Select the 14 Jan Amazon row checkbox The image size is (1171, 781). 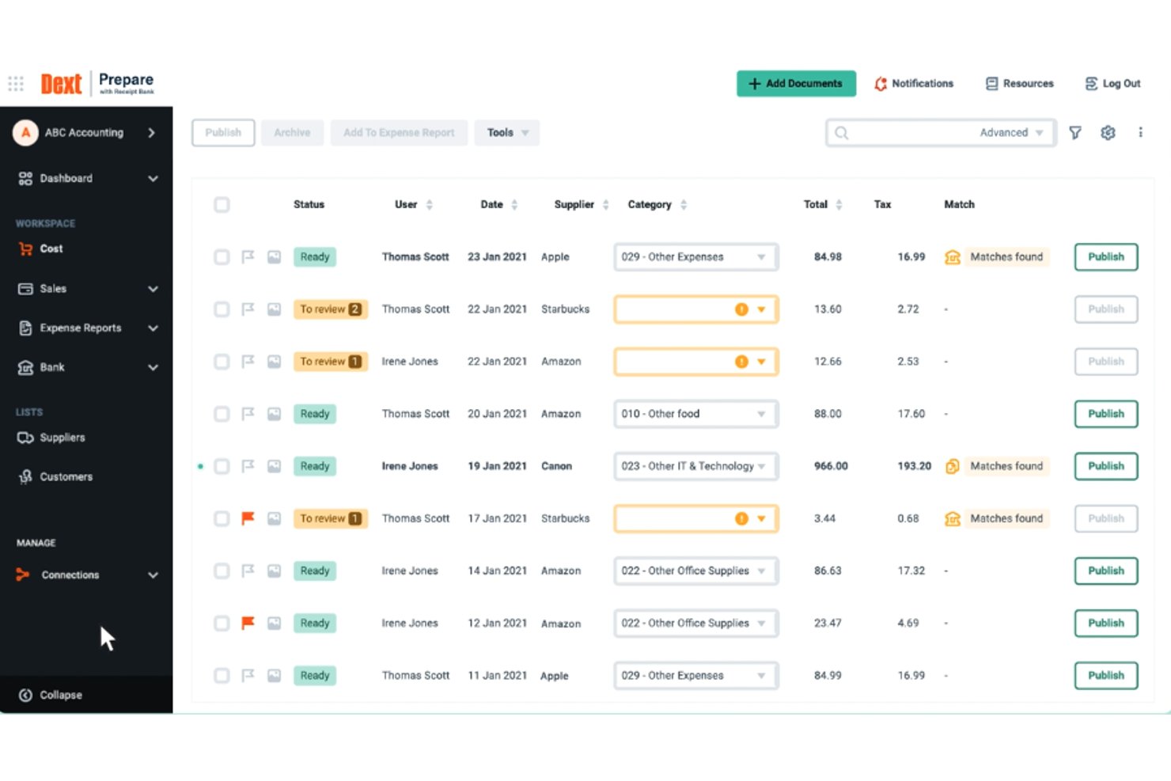222,571
